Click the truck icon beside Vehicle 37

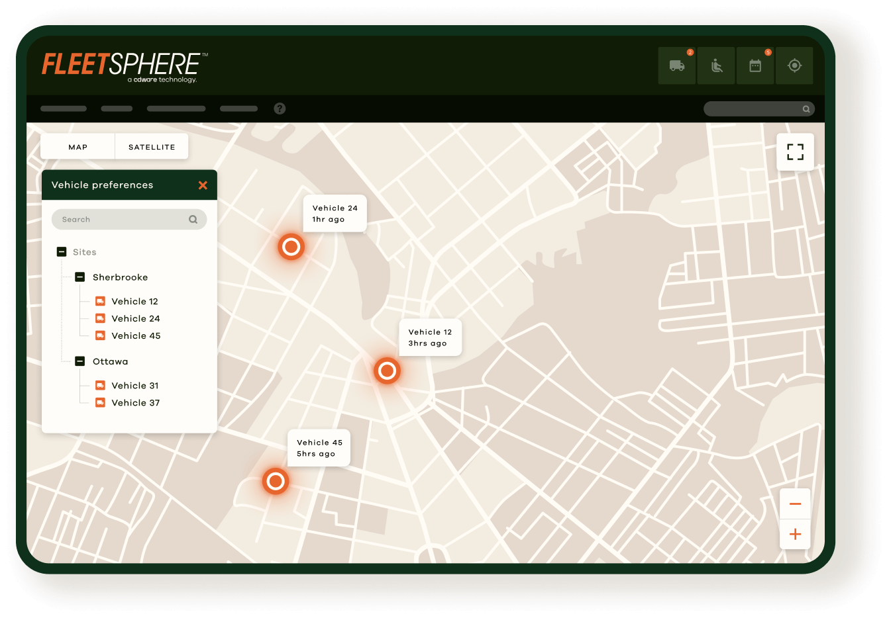pyautogui.click(x=100, y=402)
